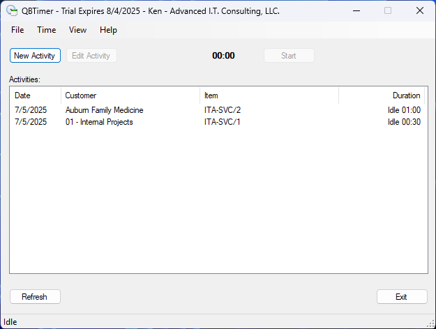Viewport: 436px width, 329px height.
Task: Click the Exit button
Action: pos(401,297)
